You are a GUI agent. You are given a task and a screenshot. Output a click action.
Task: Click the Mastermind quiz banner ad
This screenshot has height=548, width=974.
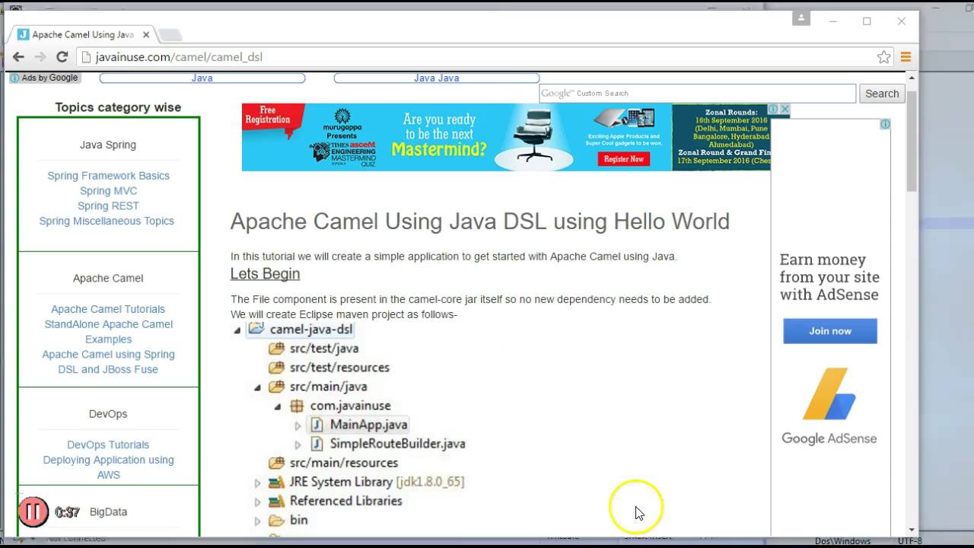point(506,137)
